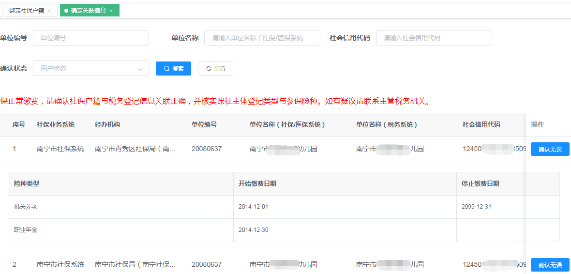The image size is (571, 274).
Task: Click the 序号 column header
Action: tap(19, 124)
